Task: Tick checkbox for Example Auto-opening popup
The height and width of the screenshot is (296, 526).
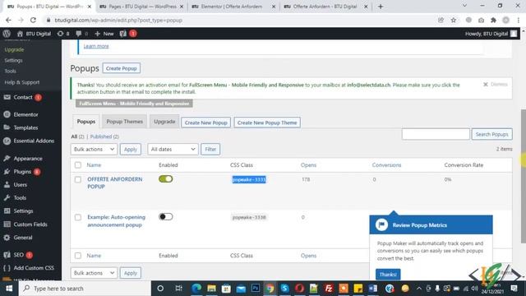Action: tap(78, 217)
